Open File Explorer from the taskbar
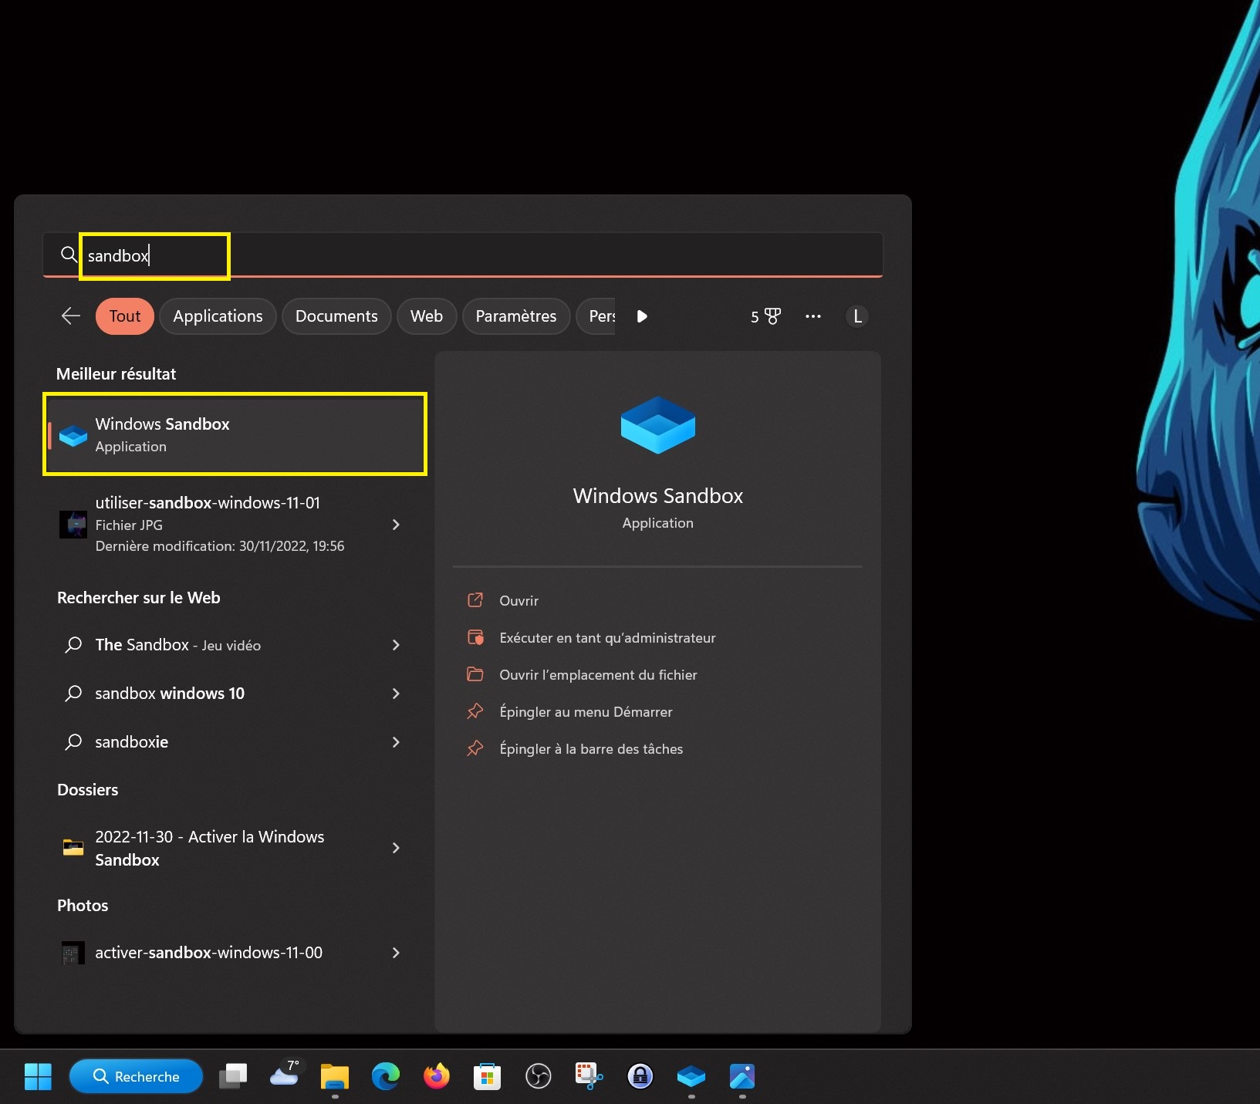Viewport: 1260px width, 1104px height. click(335, 1075)
